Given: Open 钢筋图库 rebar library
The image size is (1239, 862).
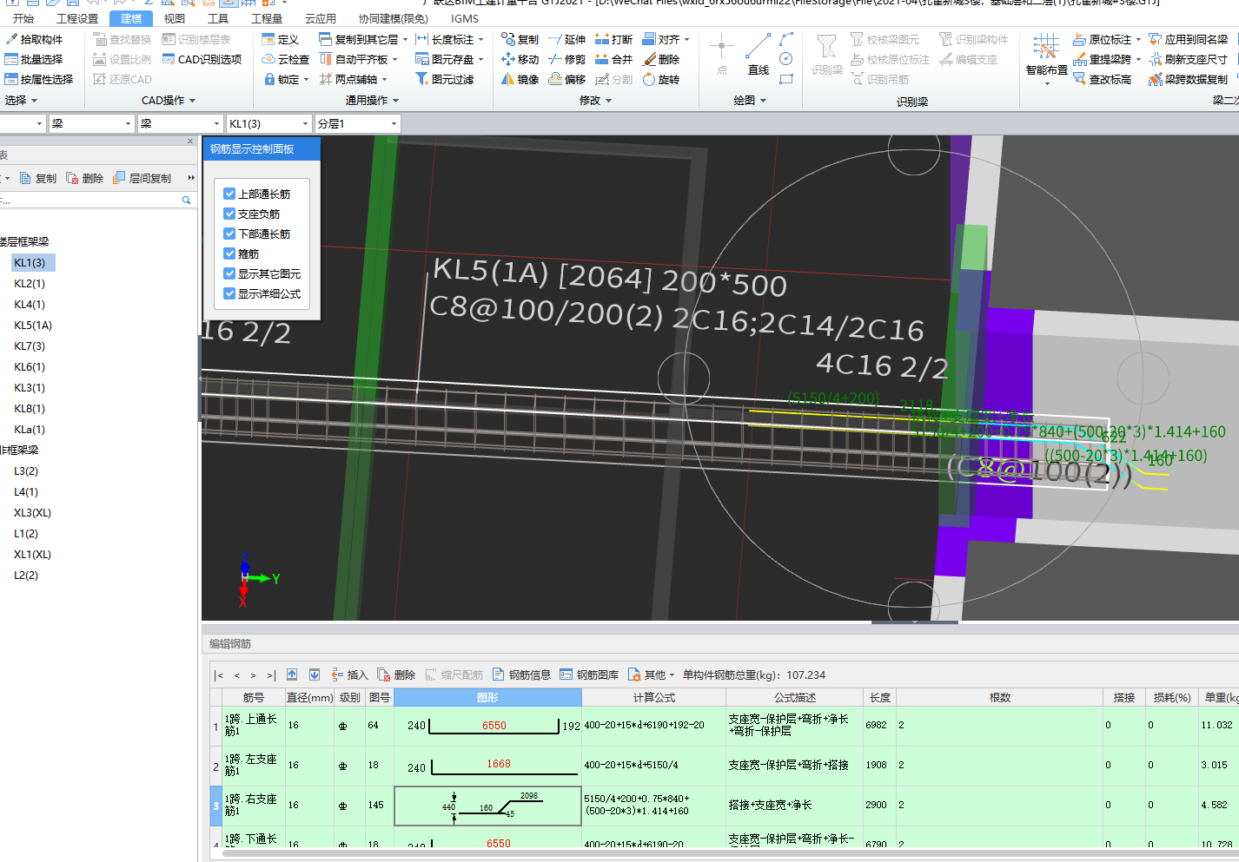Looking at the screenshot, I should (x=589, y=674).
